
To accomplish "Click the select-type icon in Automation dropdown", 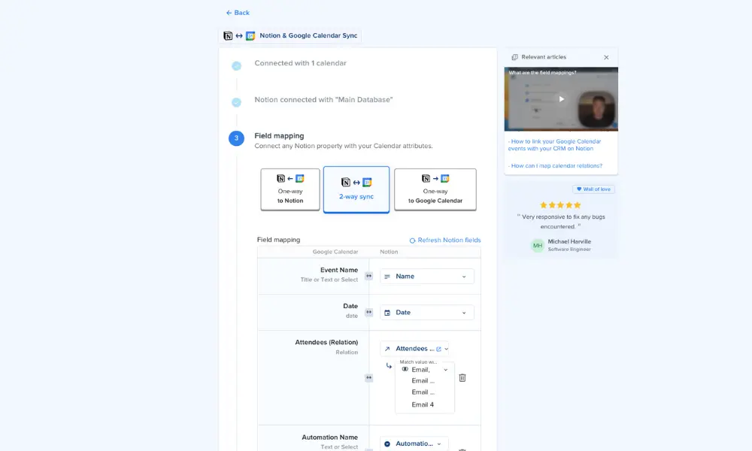I will pyautogui.click(x=387, y=443).
